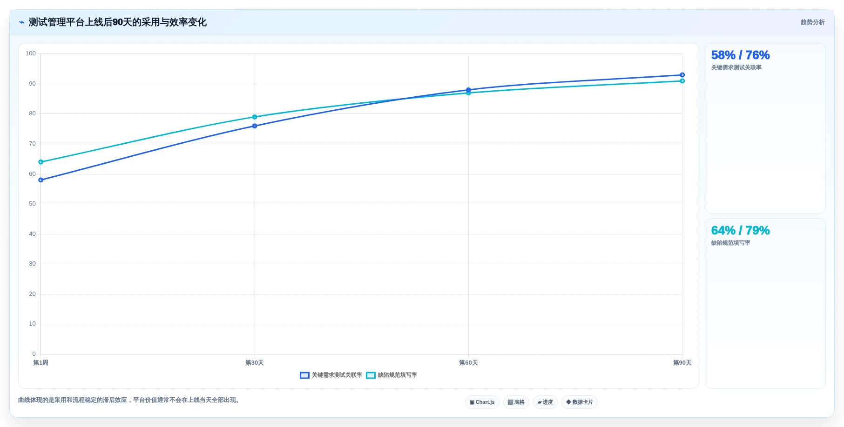This screenshot has height=427, width=844.
Task: Click the y-axis label 50
Action: point(32,204)
